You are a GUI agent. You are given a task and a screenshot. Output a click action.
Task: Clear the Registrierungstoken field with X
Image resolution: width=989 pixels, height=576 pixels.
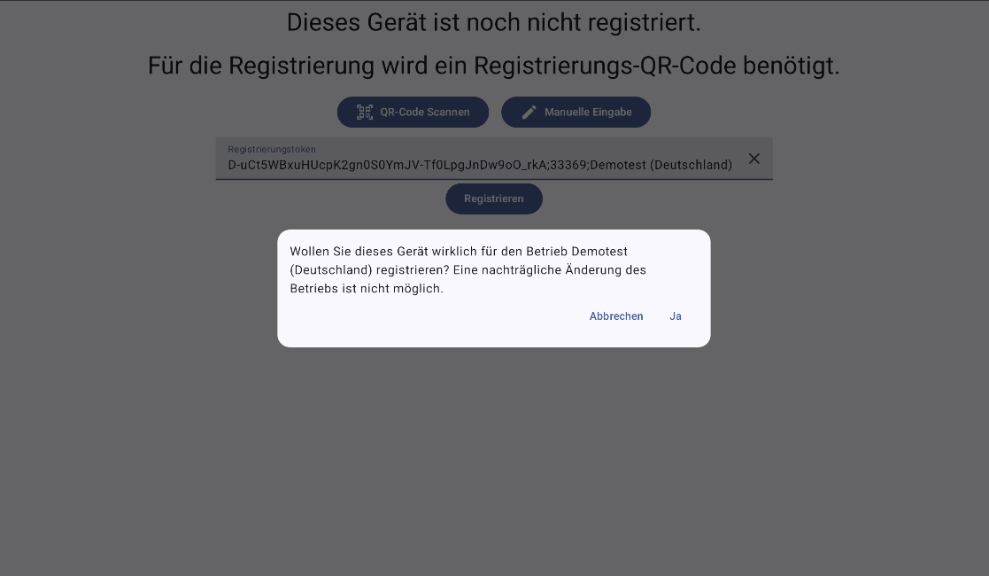pyautogui.click(x=753, y=159)
